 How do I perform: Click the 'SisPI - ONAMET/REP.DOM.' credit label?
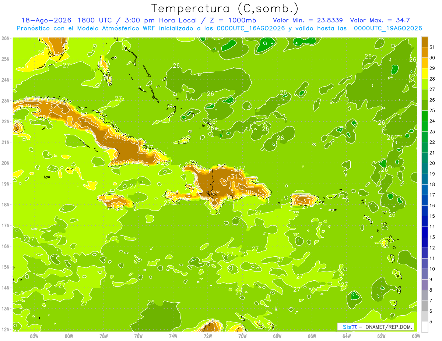click(376, 327)
